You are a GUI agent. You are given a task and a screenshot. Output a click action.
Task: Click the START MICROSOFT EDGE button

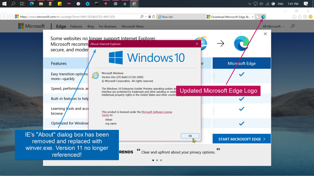(x=242, y=139)
